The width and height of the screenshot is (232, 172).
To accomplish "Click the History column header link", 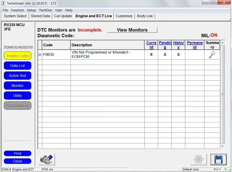I will click(178, 45).
